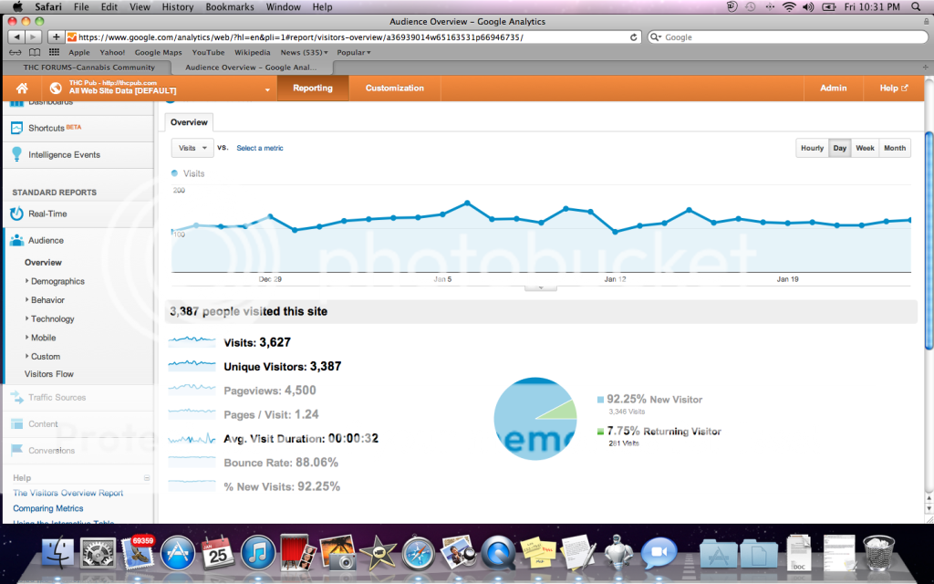Click the add bookmark plus button
This screenshot has width=934, height=584.
pos(56,36)
